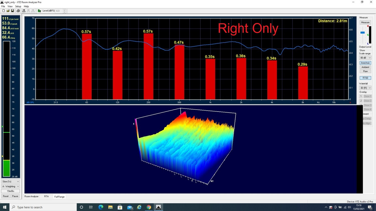Click the New file icon in toolbar
Image resolution: width=376 pixels, height=211 pixels.
(x=4, y=11)
